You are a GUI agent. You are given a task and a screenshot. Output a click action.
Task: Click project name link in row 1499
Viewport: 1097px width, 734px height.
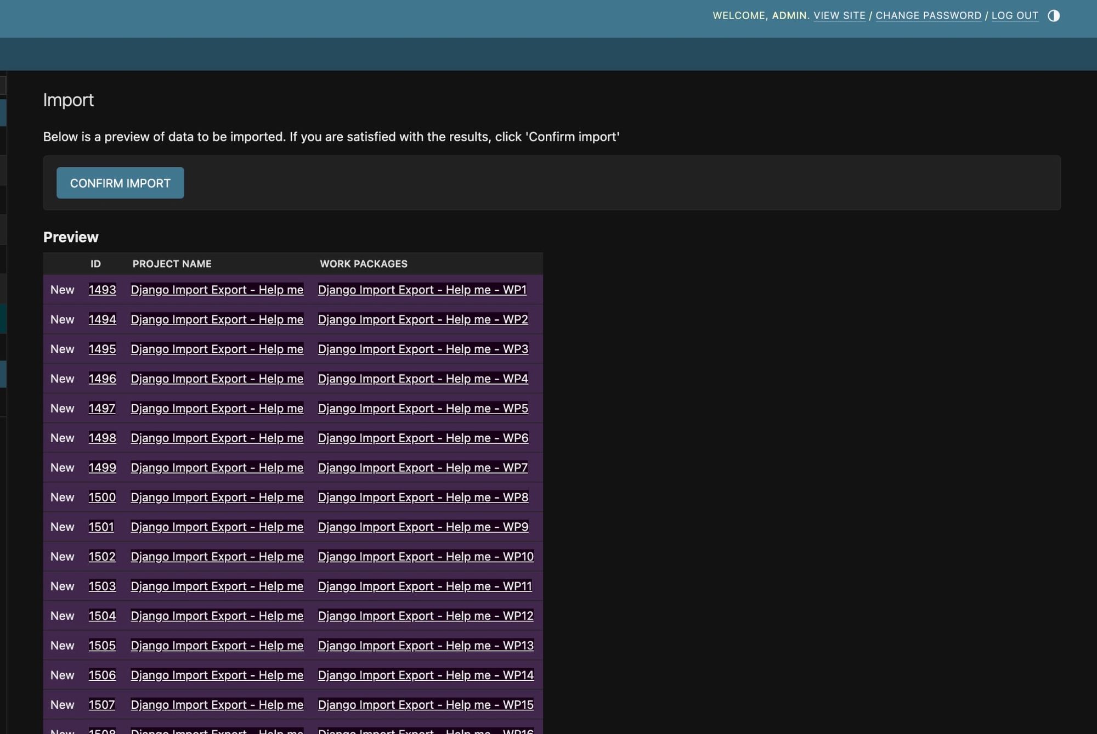[x=217, y=467]
